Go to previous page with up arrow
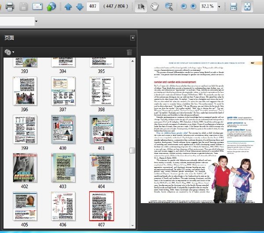264x233 pixels. [68, 7]
